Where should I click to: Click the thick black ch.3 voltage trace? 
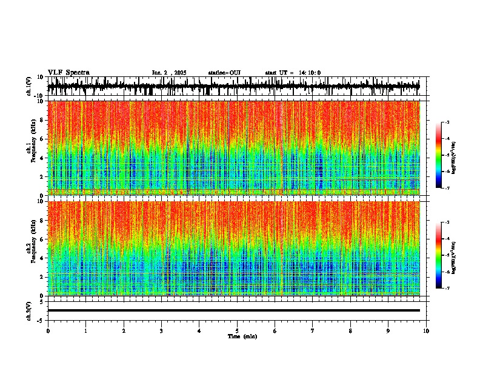(x=234, y=310)
